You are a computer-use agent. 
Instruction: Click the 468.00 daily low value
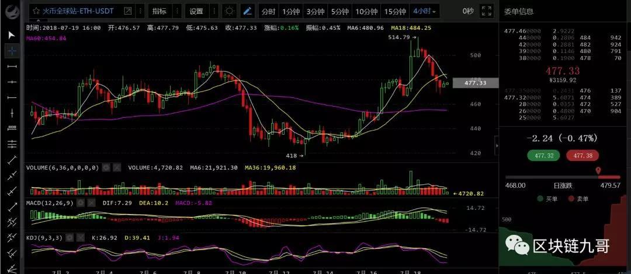515,185
